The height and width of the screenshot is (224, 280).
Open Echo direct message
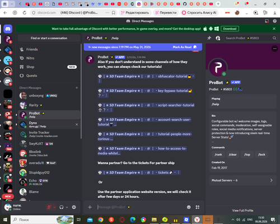(x=49, y=182)
